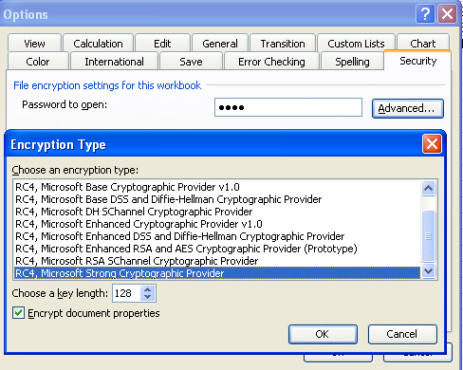Select RC4, Microsoft Strong Cryptographic Provider
Viewport: 463px width, 370px height.
click(217, 273)
